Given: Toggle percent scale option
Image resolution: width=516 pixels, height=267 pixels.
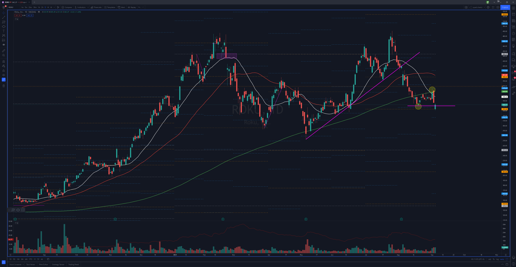Looking at the screenshot, I should tap(494, 259).
